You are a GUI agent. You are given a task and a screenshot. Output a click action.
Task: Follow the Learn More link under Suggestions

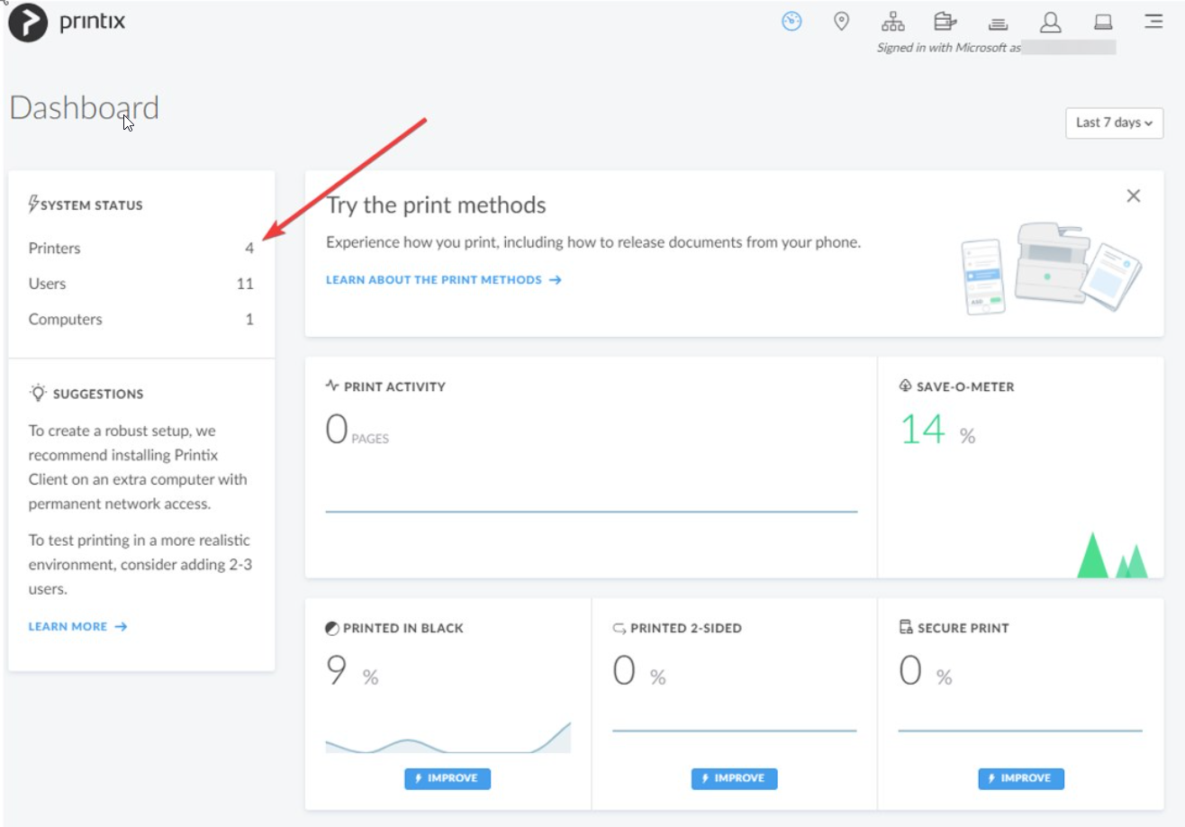pyautogui.click(x=77, y=626)
